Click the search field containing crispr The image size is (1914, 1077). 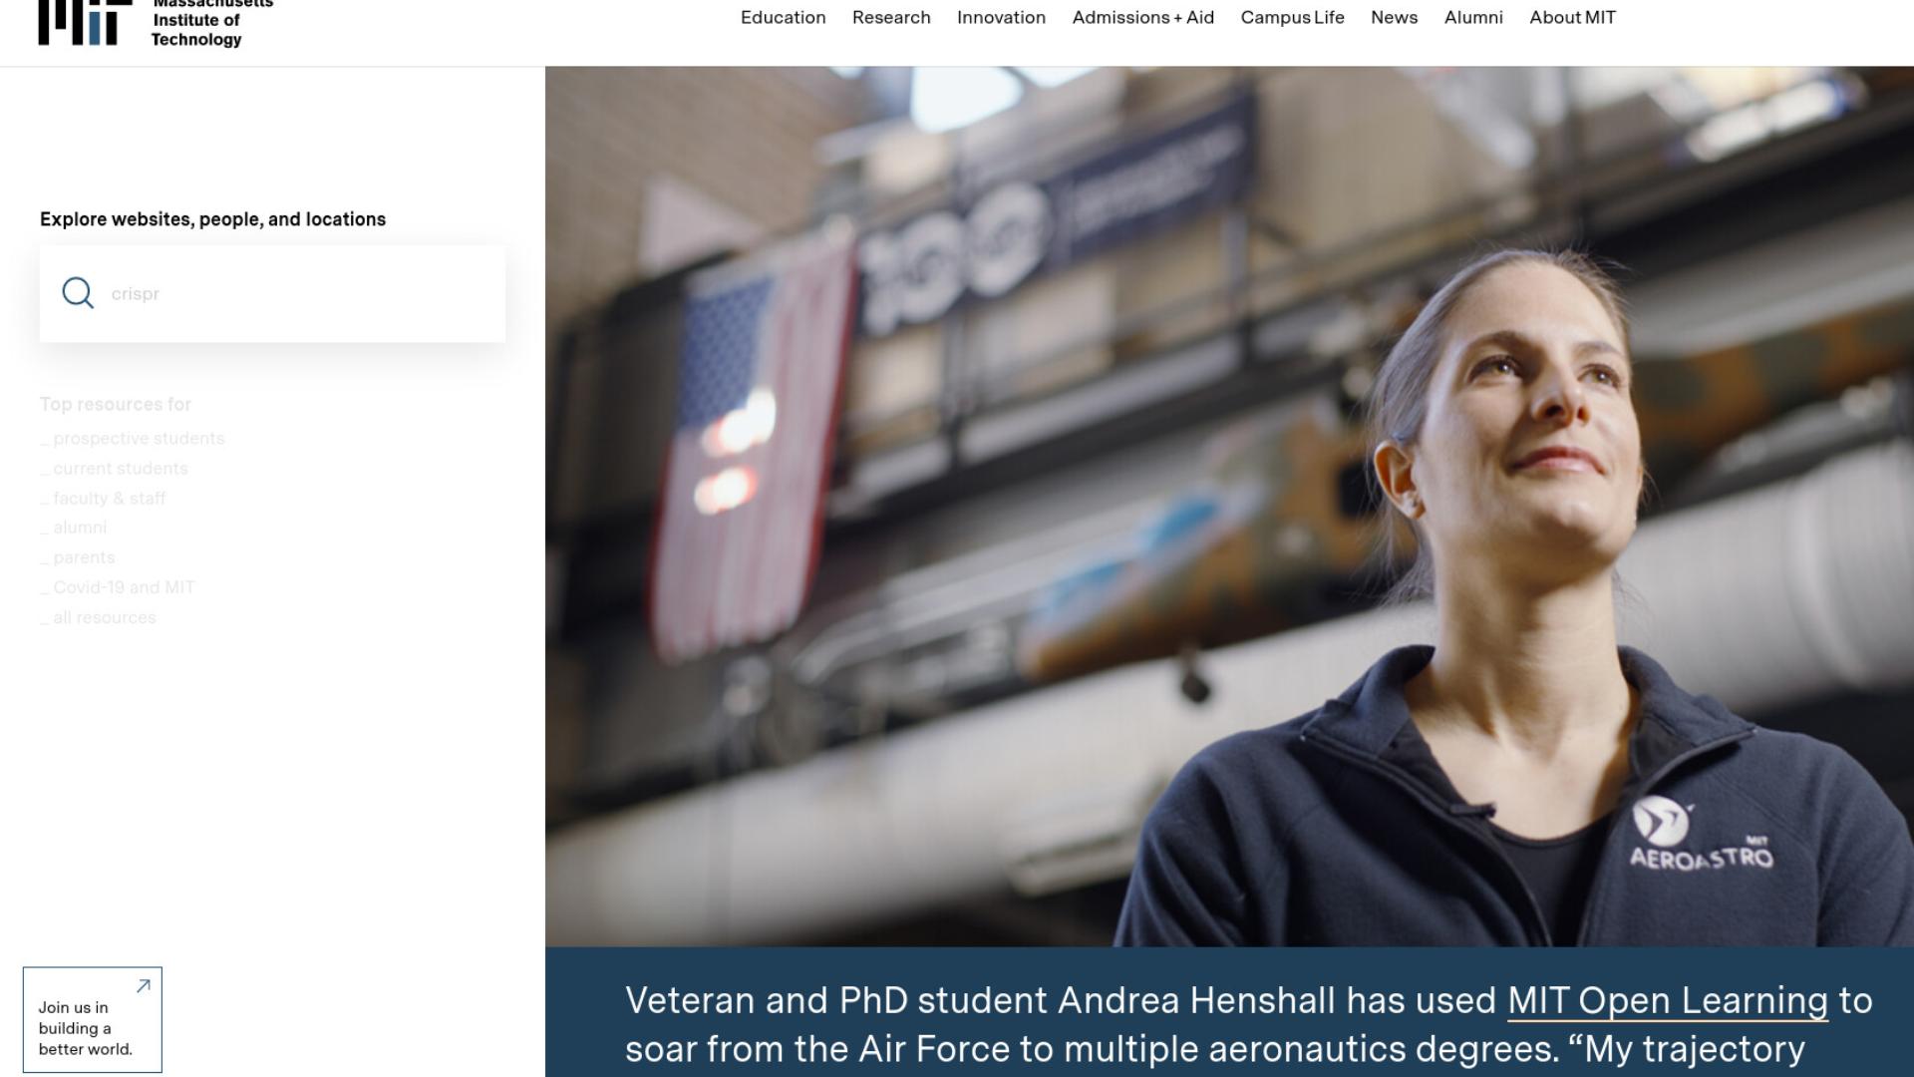[272, 294]
